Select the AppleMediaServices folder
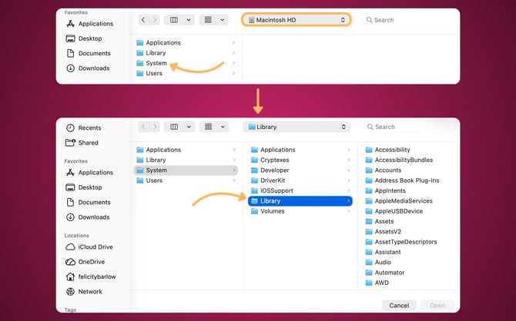This screenshot has height=321, width=516. pos(399,201)
